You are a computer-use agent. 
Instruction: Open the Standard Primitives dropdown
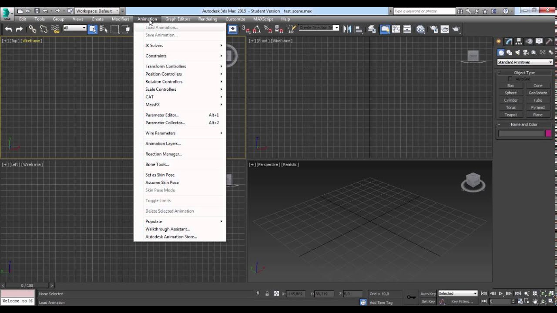525,62
